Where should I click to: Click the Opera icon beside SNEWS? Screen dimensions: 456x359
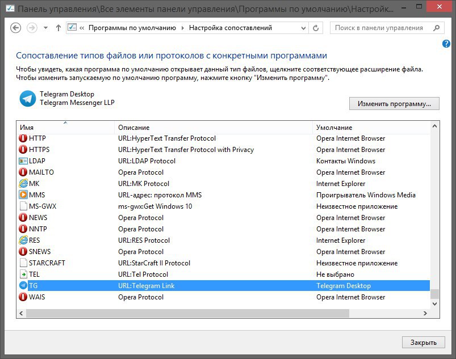click(23, 252)
